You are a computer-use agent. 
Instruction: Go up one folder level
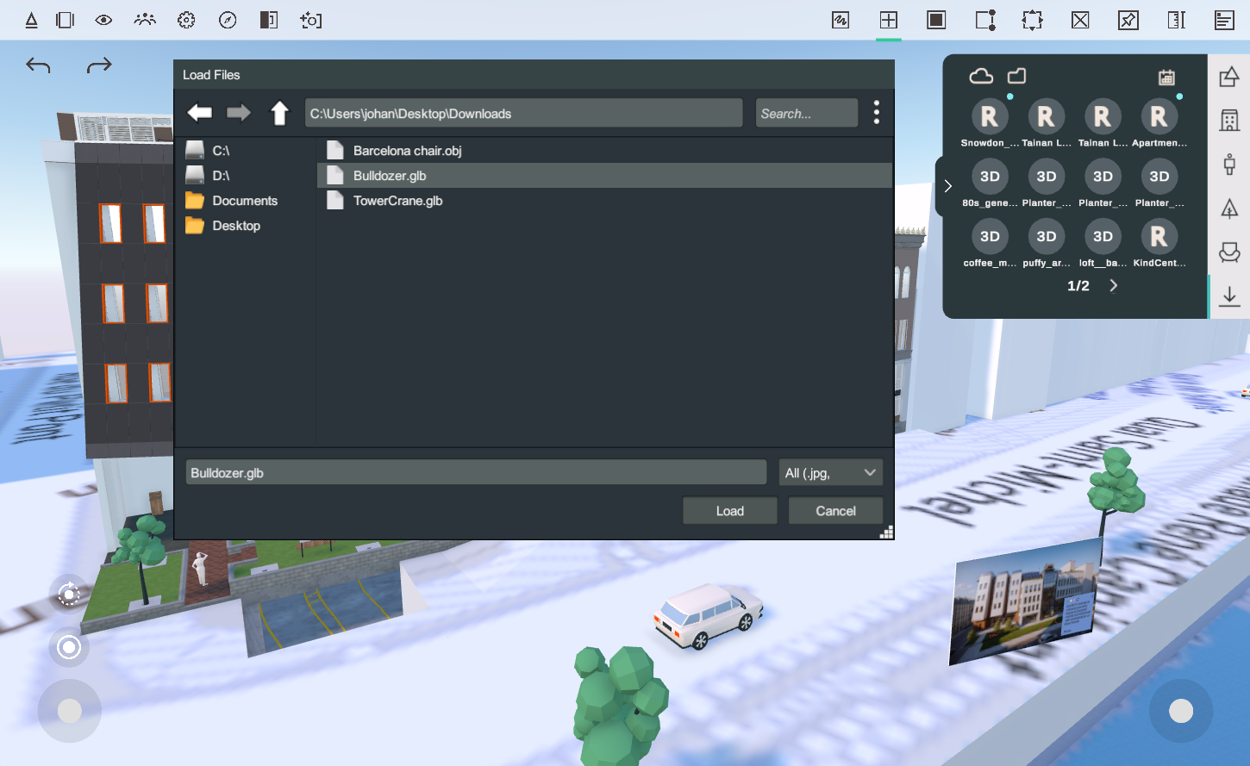point(279,113)
